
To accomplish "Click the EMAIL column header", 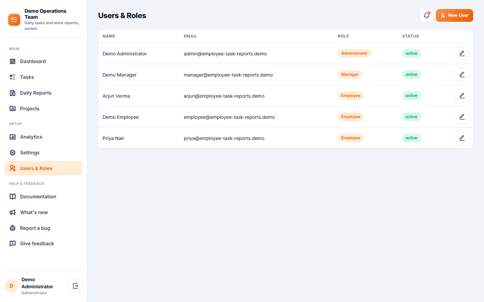I will coord(191,36).
